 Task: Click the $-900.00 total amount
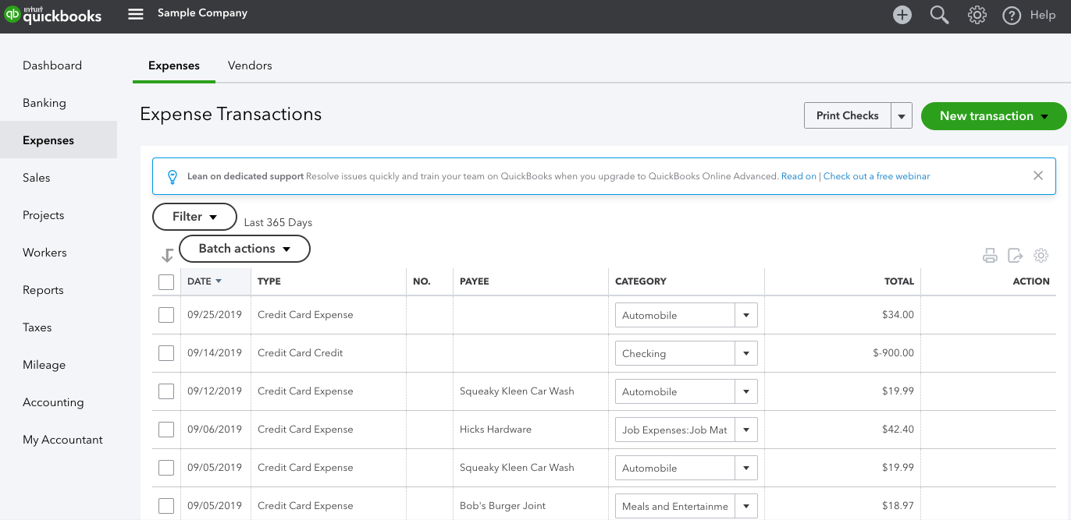click(893, 353)
